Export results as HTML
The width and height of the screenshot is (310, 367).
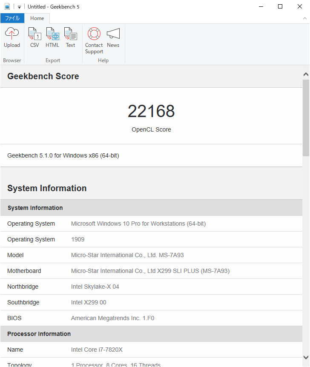(52, 37)
